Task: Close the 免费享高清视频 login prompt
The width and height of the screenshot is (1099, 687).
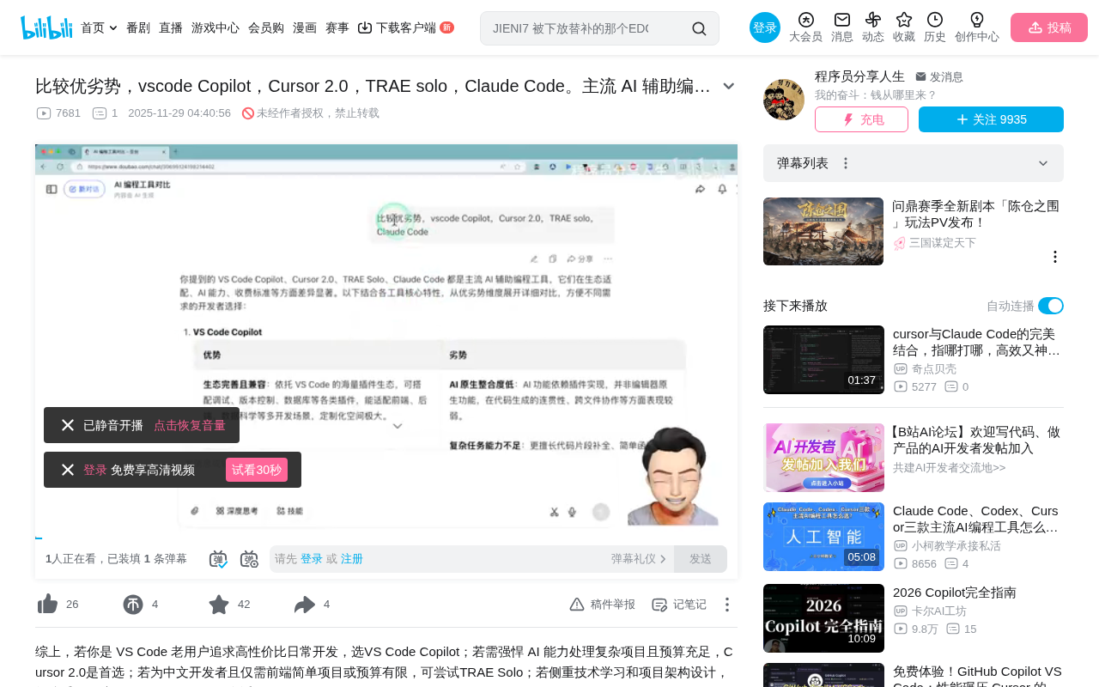Action: tap(68, 470)
